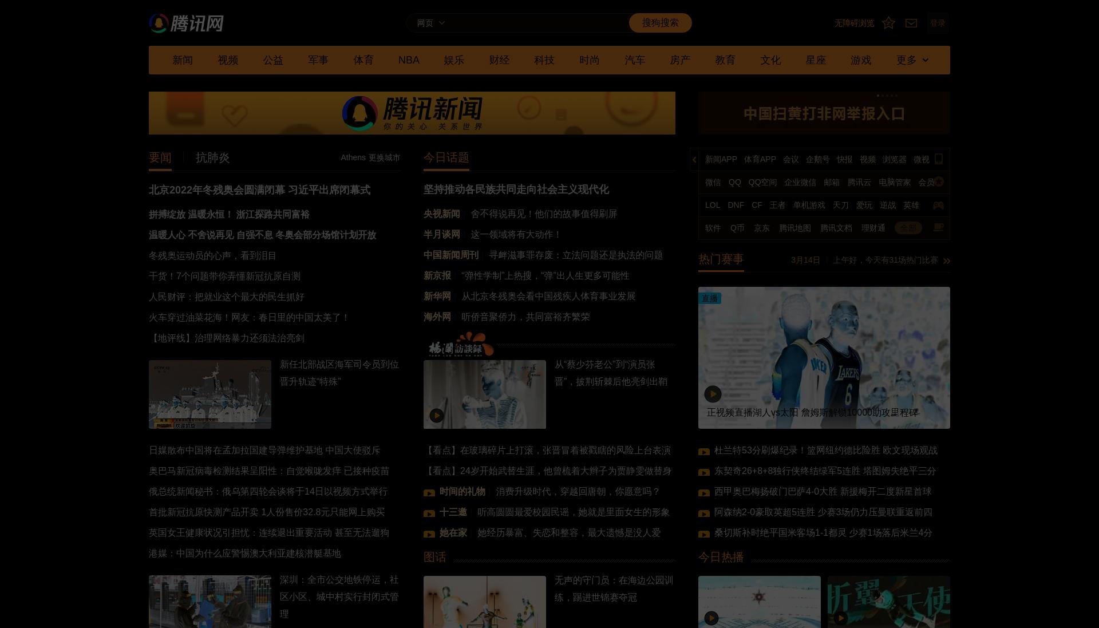Go to the NBA section
Screen dimensions: 1099x628
[409, 60]
